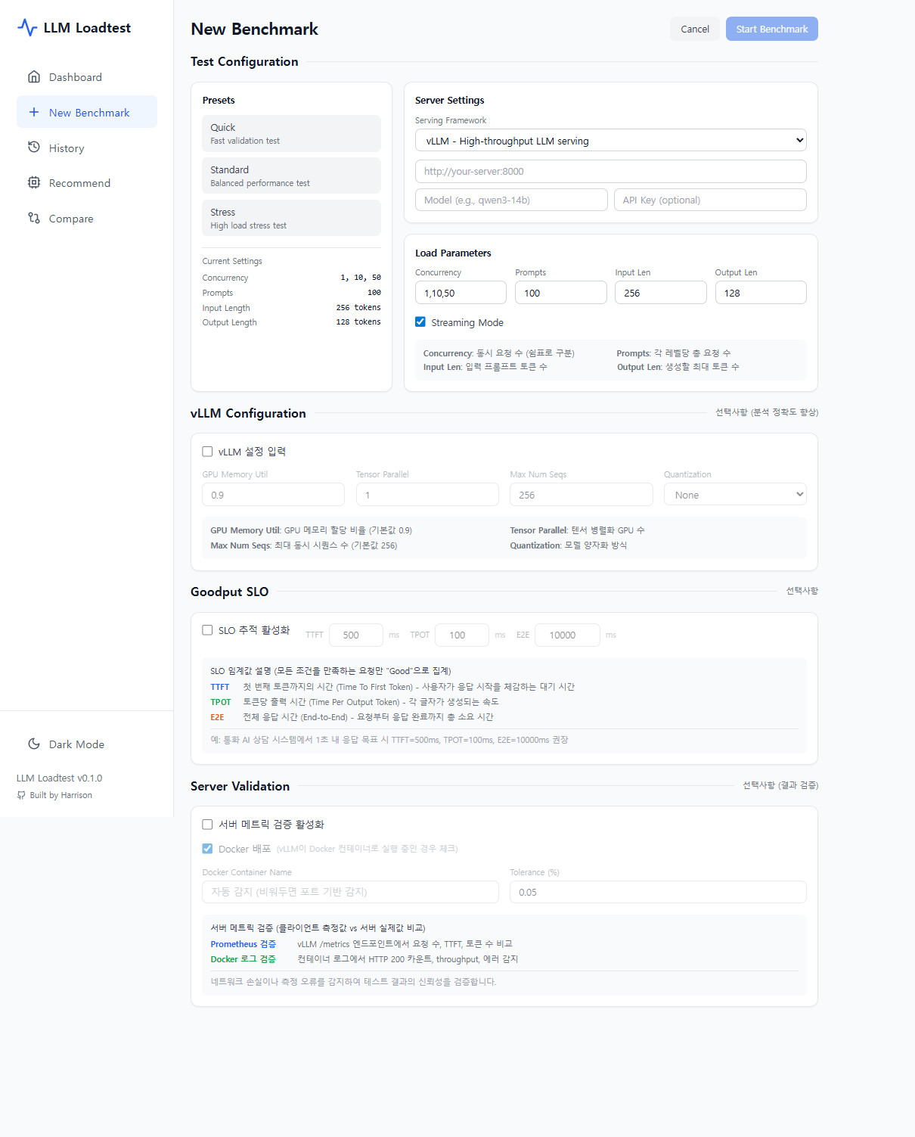This screenshot has height=1137, width=915.
Task: Click the Compare branch icon
Action: [x=34, y=218]
